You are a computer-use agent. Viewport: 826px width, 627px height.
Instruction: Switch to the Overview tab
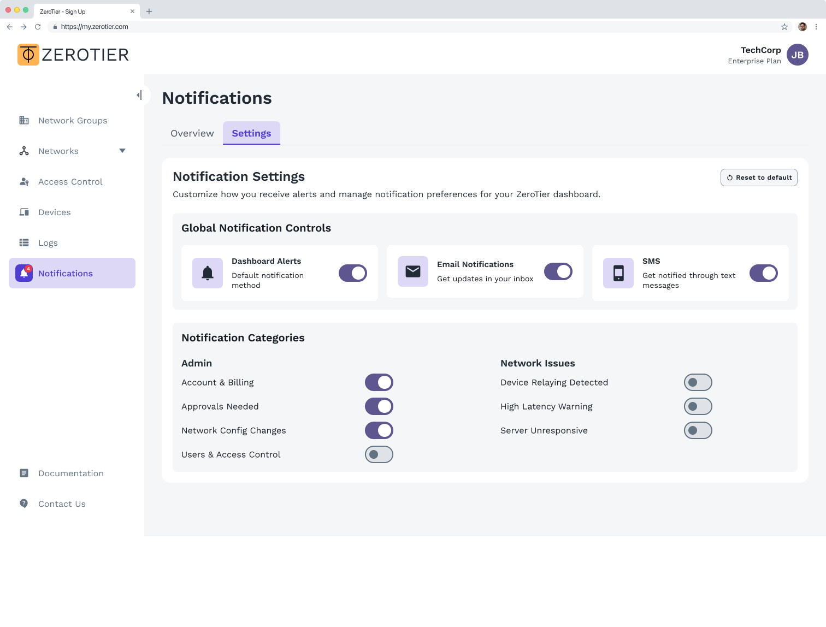coord(192,133)
